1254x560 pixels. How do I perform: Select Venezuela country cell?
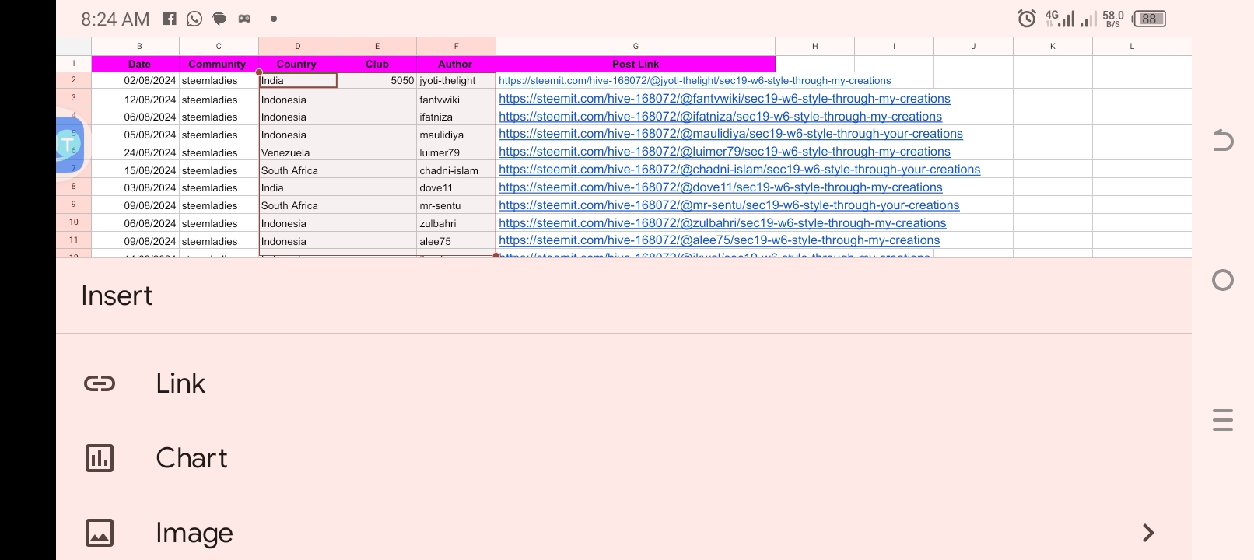click(298, 152)
